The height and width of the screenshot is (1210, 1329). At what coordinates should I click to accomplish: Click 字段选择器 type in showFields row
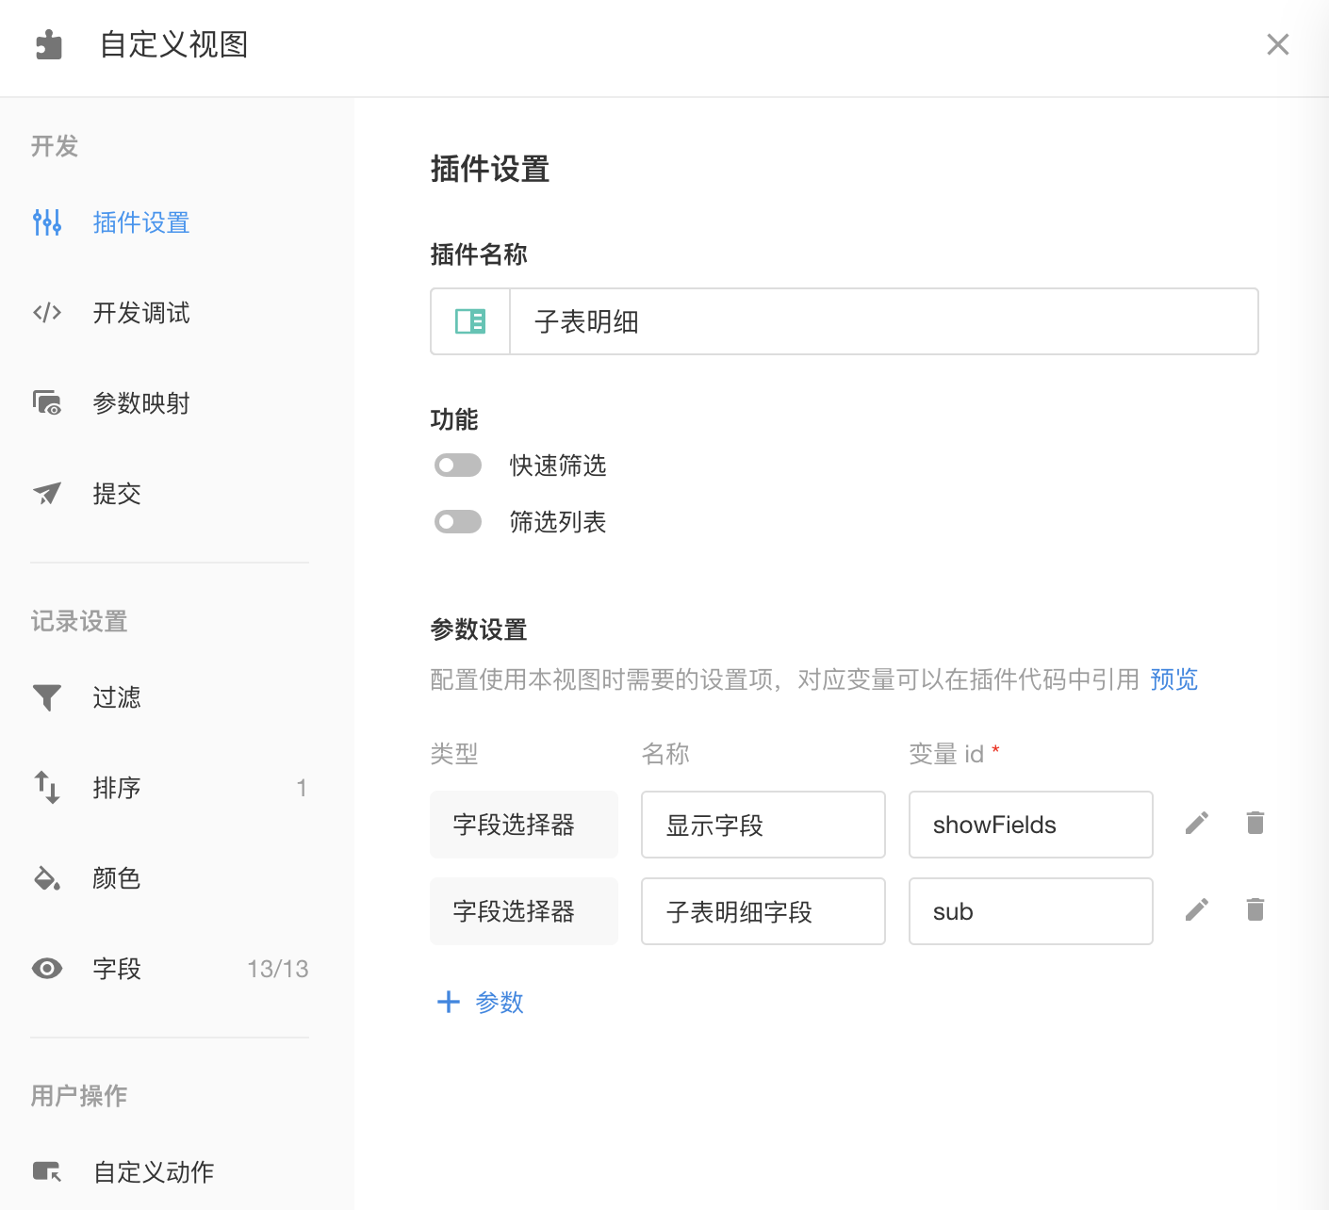(x=524, y=825)
